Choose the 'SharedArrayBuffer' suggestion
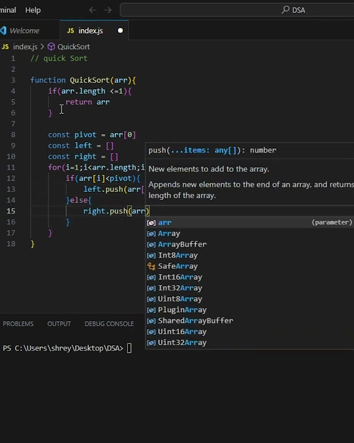354x443 pixels. click(x=250, y=321)
